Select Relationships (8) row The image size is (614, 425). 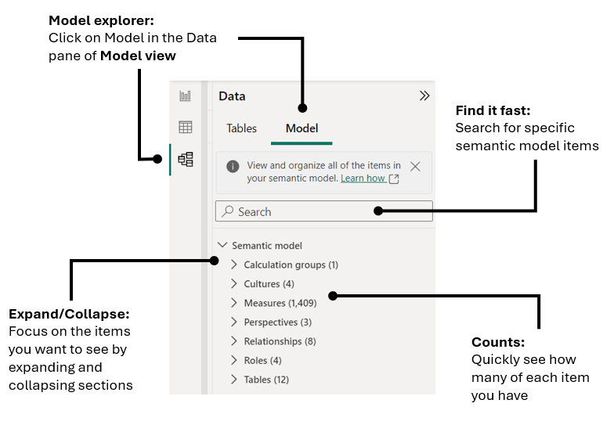[x=280, y=341]
